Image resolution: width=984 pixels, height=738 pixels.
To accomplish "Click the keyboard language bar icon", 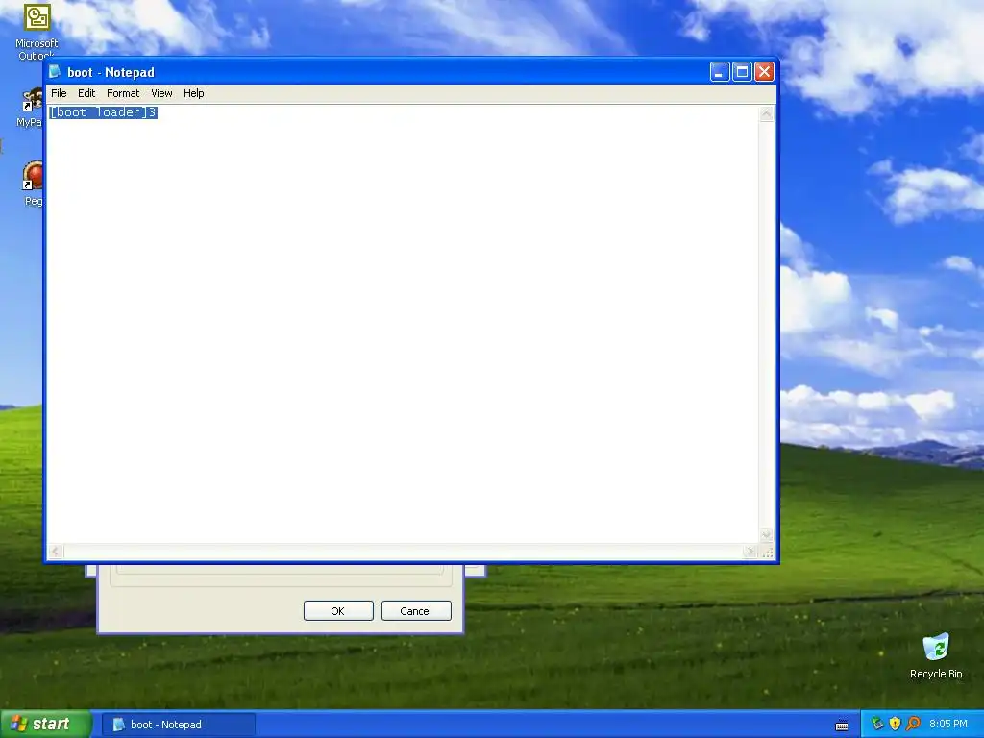I will click(x=842, y=726).
